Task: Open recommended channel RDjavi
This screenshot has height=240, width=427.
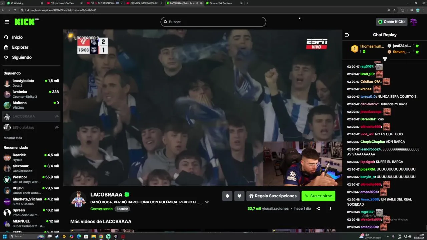Action: coord(31,190)
